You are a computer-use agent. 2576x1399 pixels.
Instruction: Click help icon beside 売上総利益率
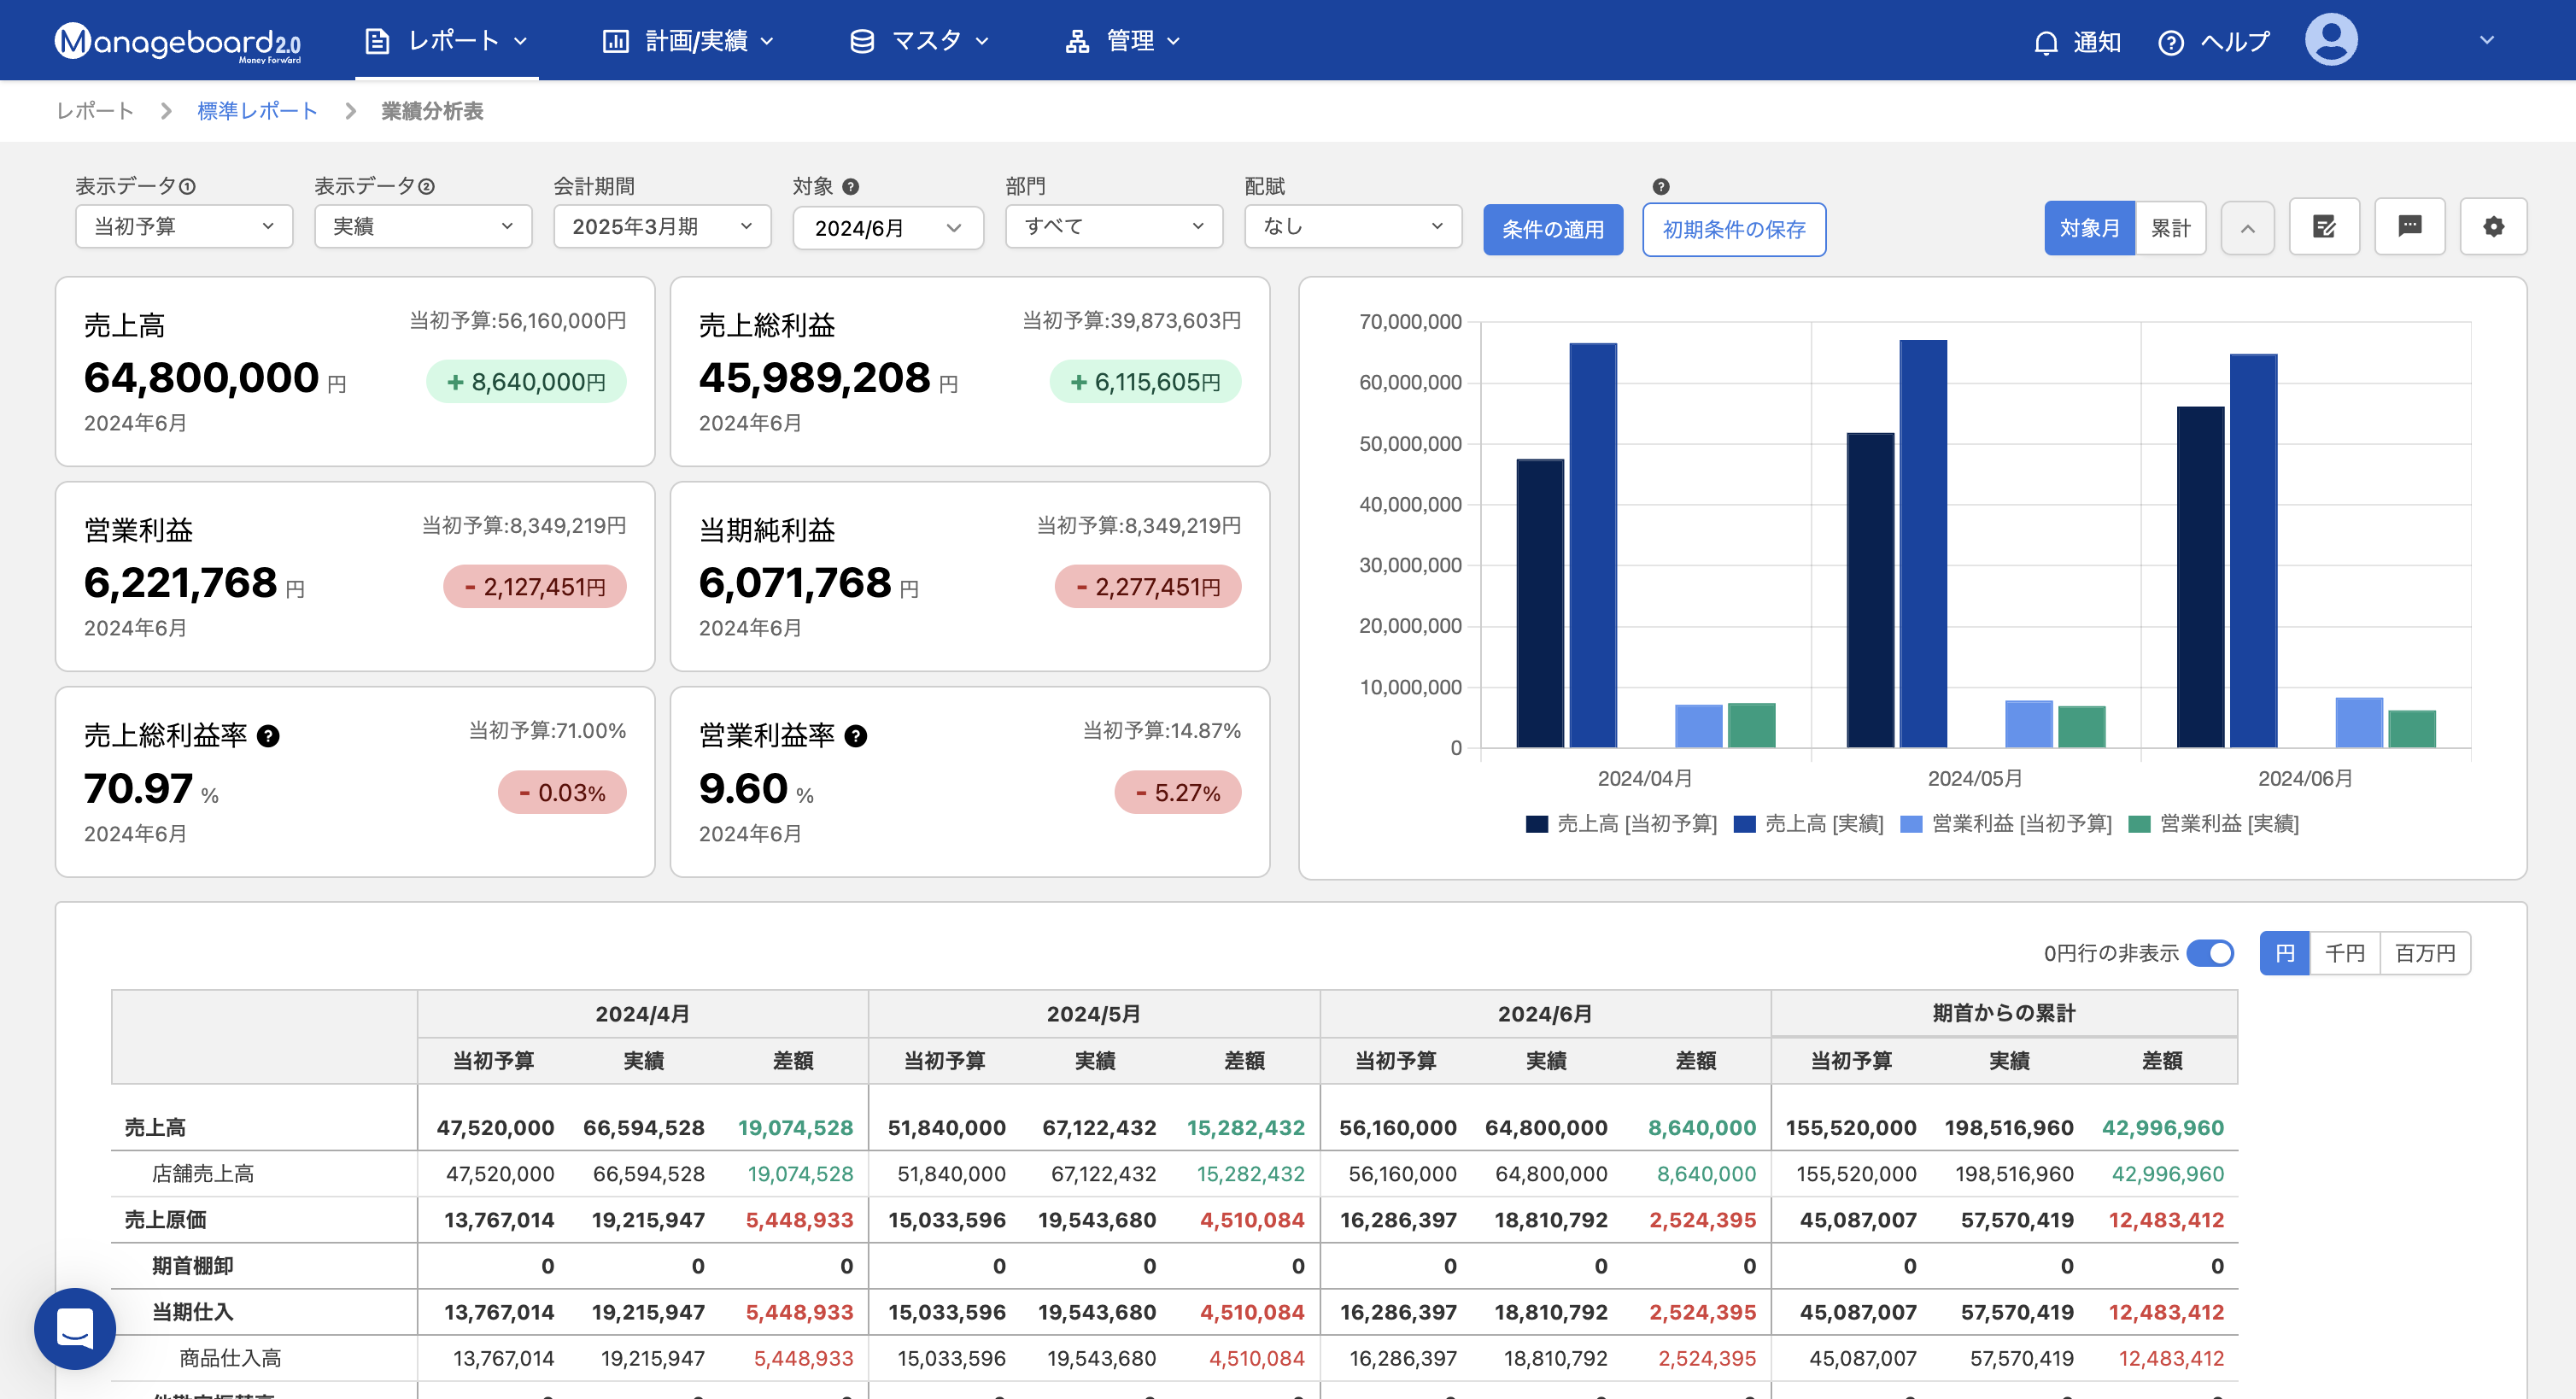pyautogui.click(x=268, y=736)
